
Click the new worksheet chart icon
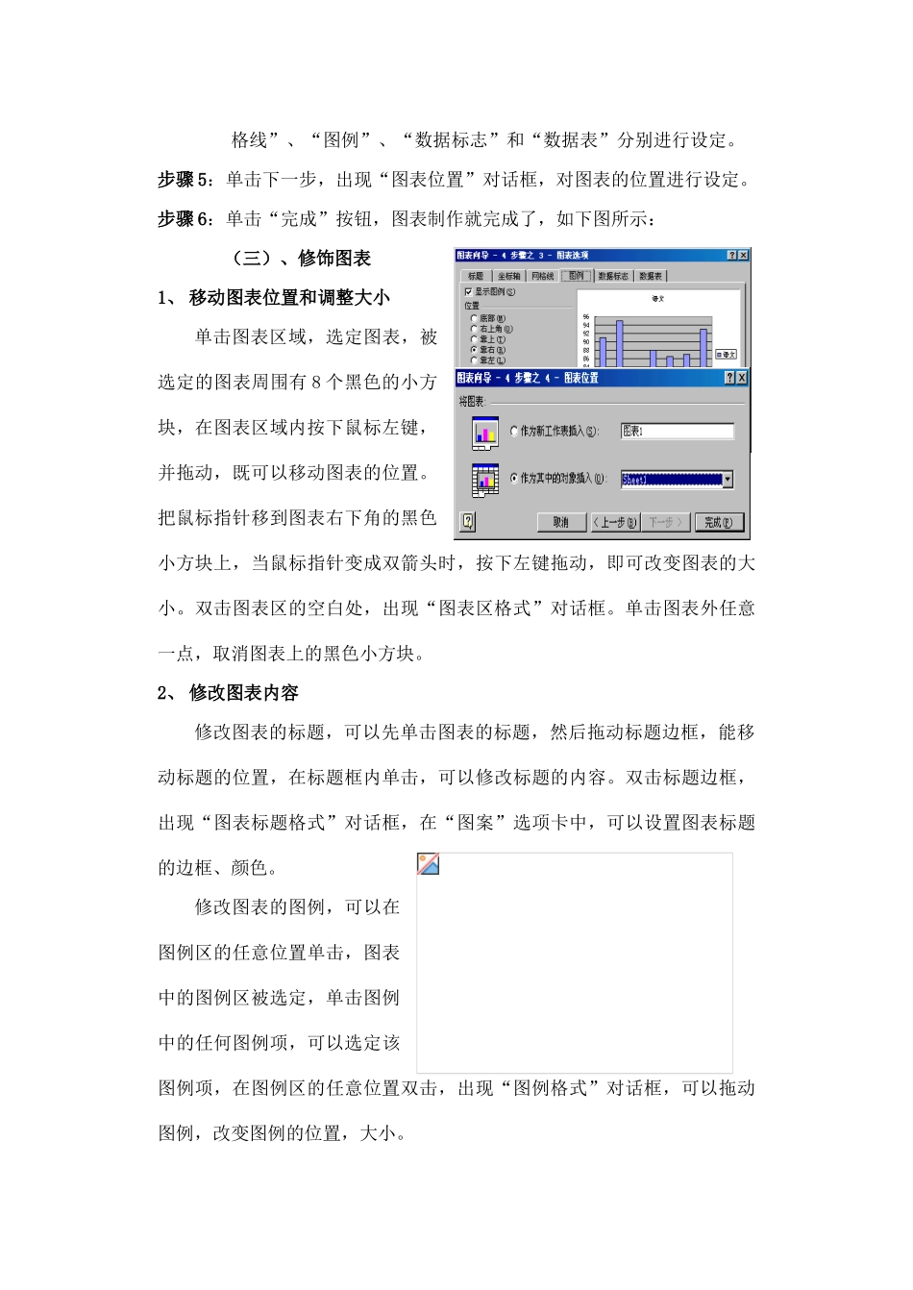pyautogui.click(x=485, y=433)
